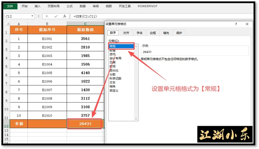Click the formula bar options dots
The image size is (259, 149).
click(39, 16)
